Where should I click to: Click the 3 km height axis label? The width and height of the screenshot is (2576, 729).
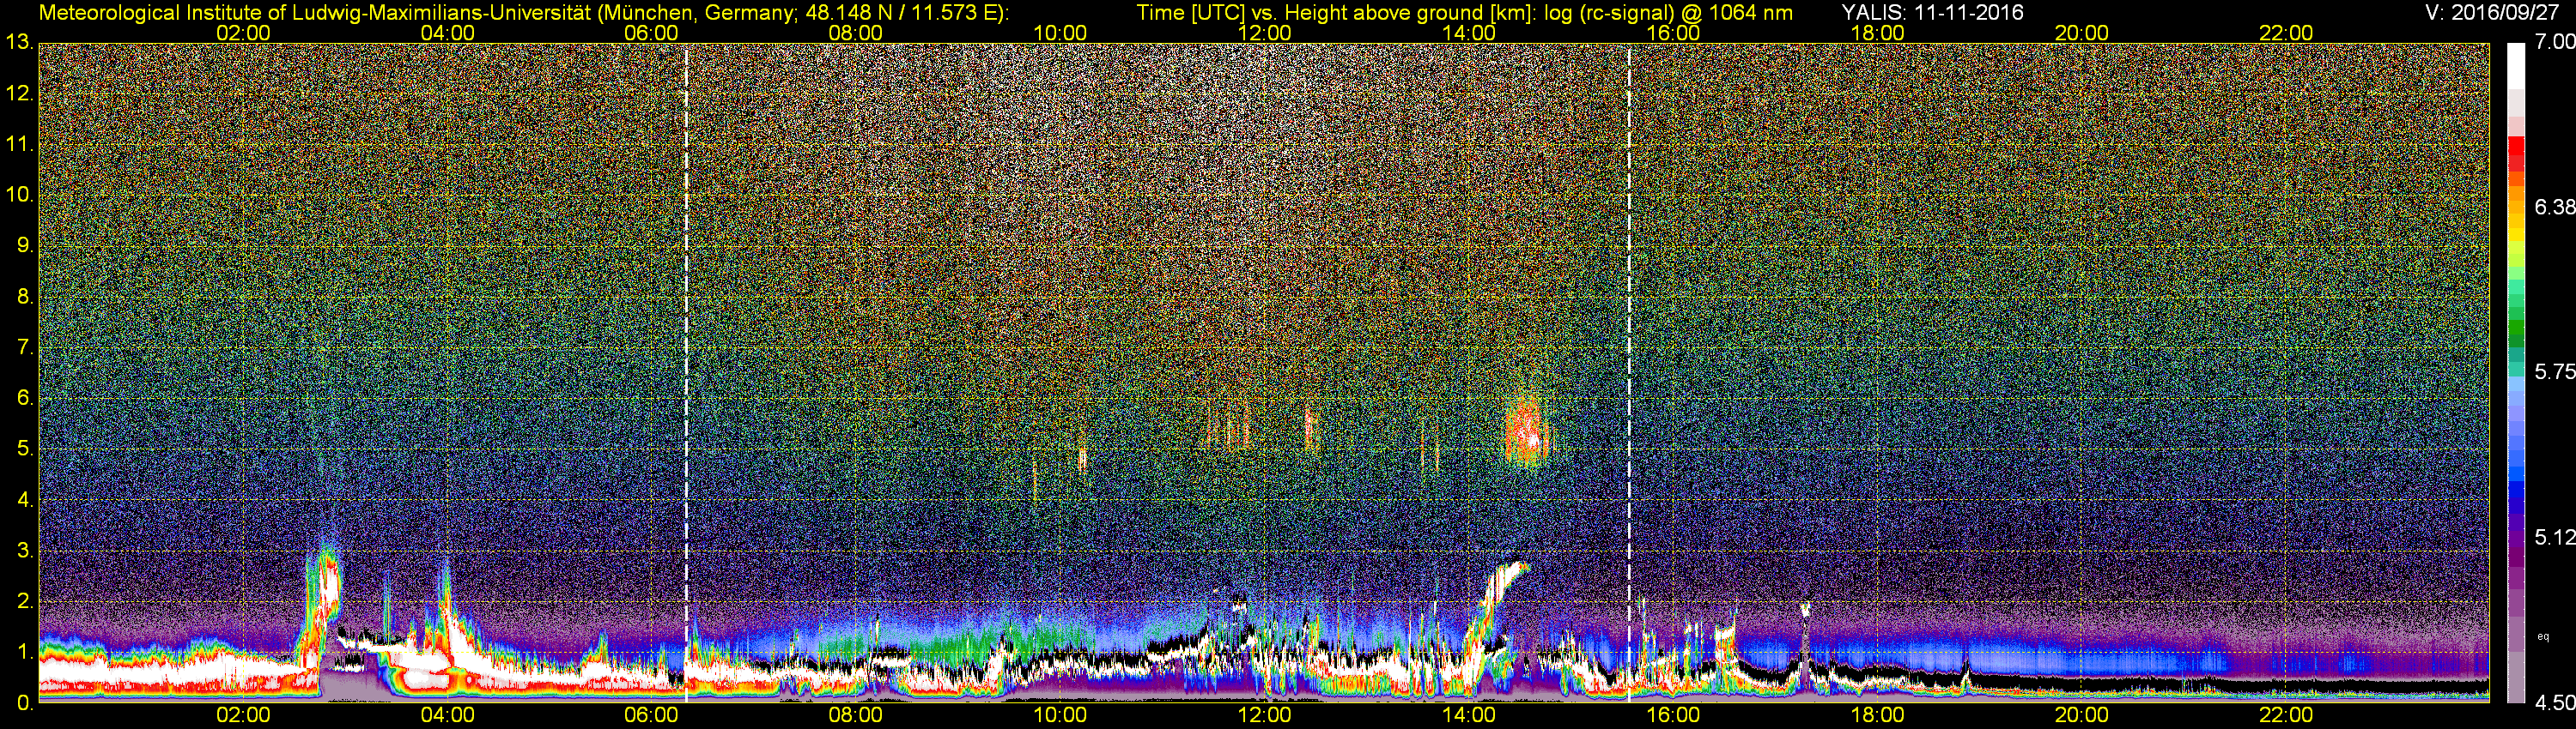(25, 551)
